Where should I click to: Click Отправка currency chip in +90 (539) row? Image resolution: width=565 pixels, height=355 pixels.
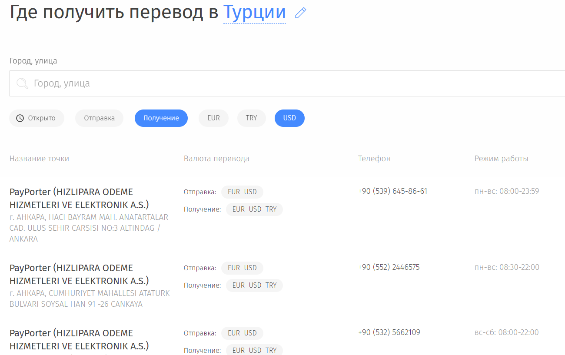point(242,192)
